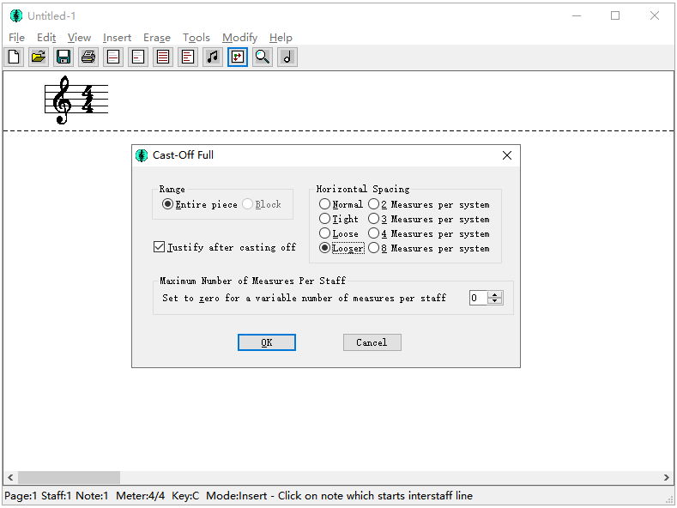Image resolution: width=677 pixels, height=508 pixels.
Task: Close the Cast-Off Full dialog
Action: tap(507, 155)
